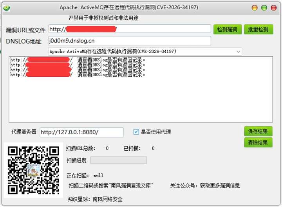Toggle the 是否使用代理 checkbox
Image resolution: width=282 pixels, height=207 pixels.
[x=136, y=132]
